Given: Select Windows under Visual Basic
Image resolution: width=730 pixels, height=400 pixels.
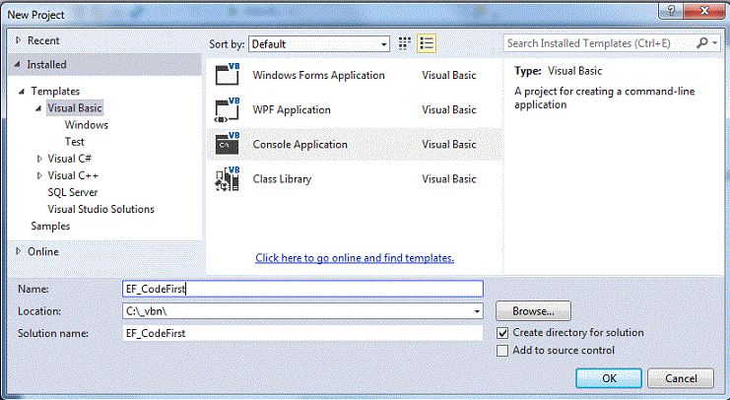Looking at the screenshot, I should coord(86,125).
